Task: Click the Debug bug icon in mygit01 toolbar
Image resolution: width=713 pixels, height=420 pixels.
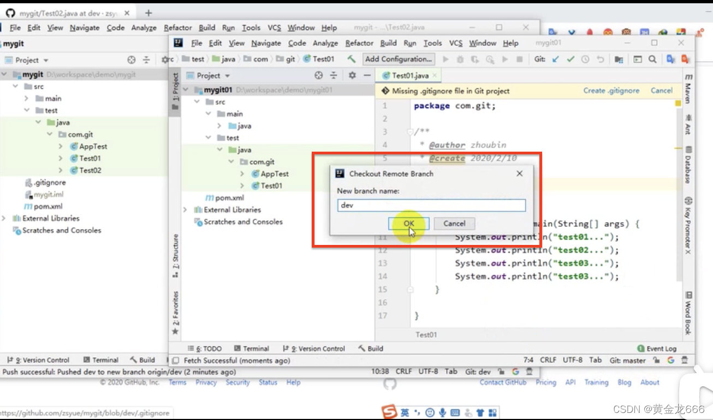Action: pos(460,59)
